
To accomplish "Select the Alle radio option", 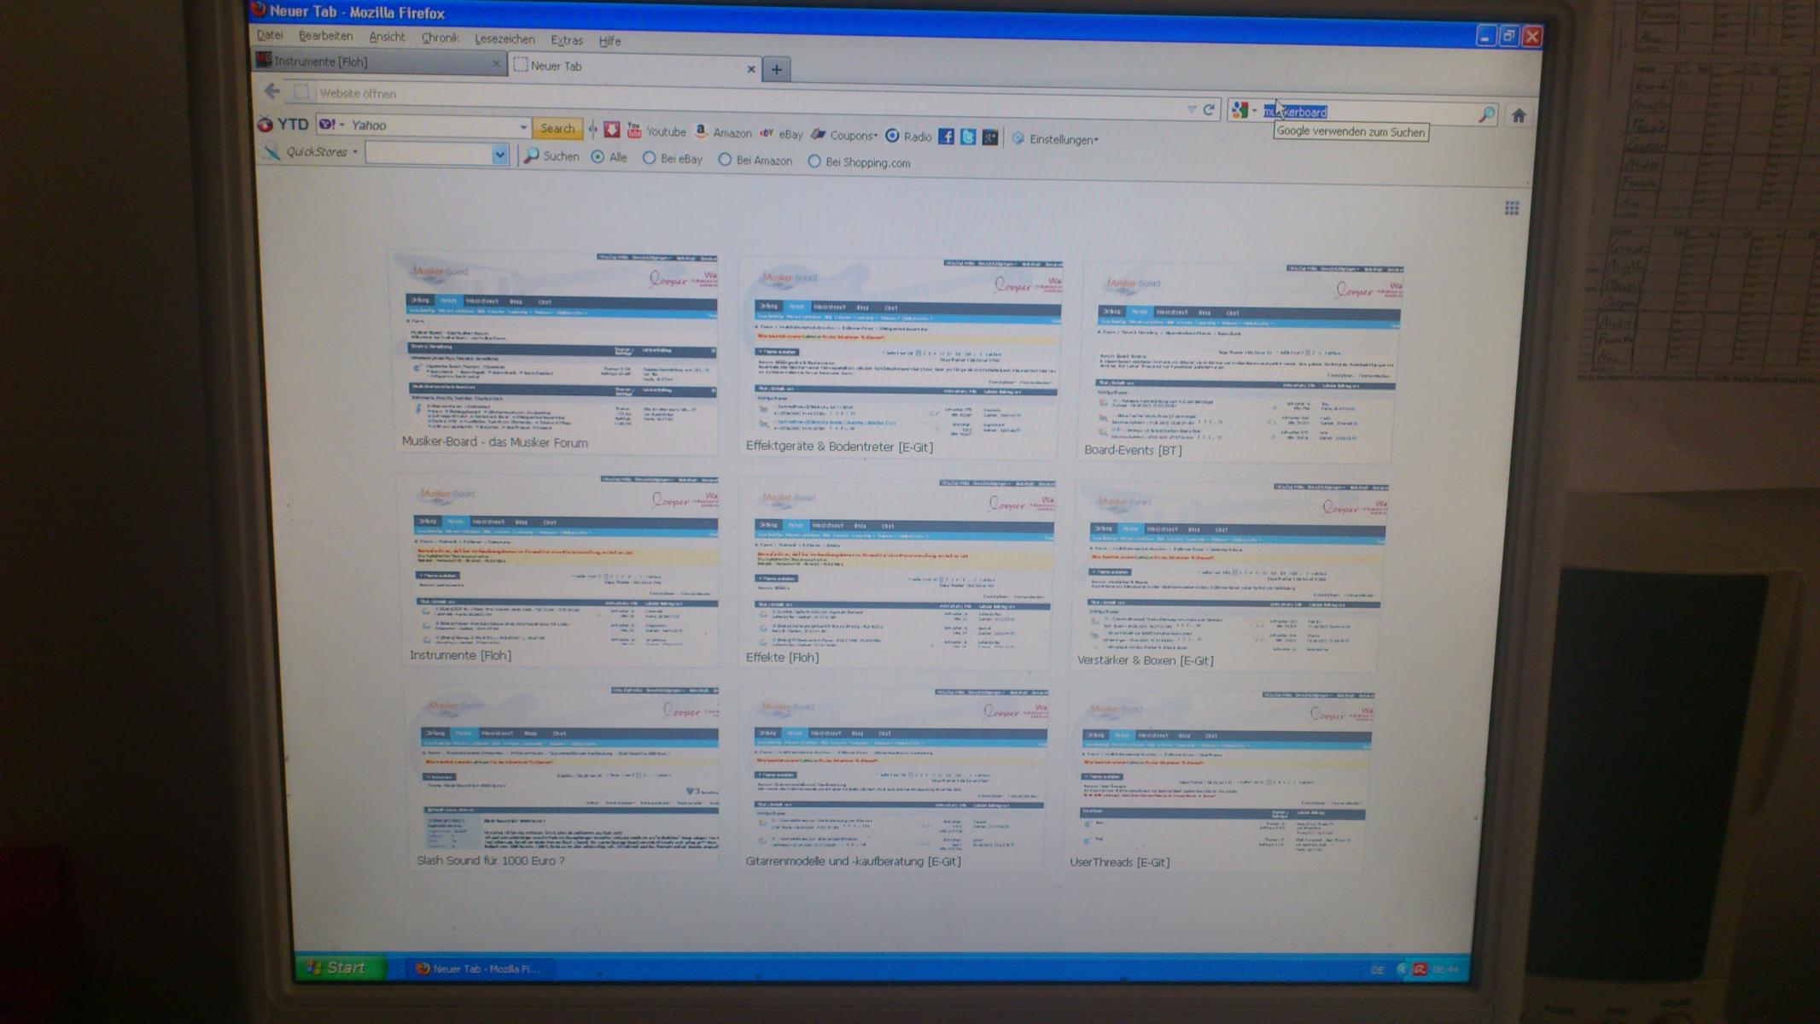I will (x=598, y=157).
